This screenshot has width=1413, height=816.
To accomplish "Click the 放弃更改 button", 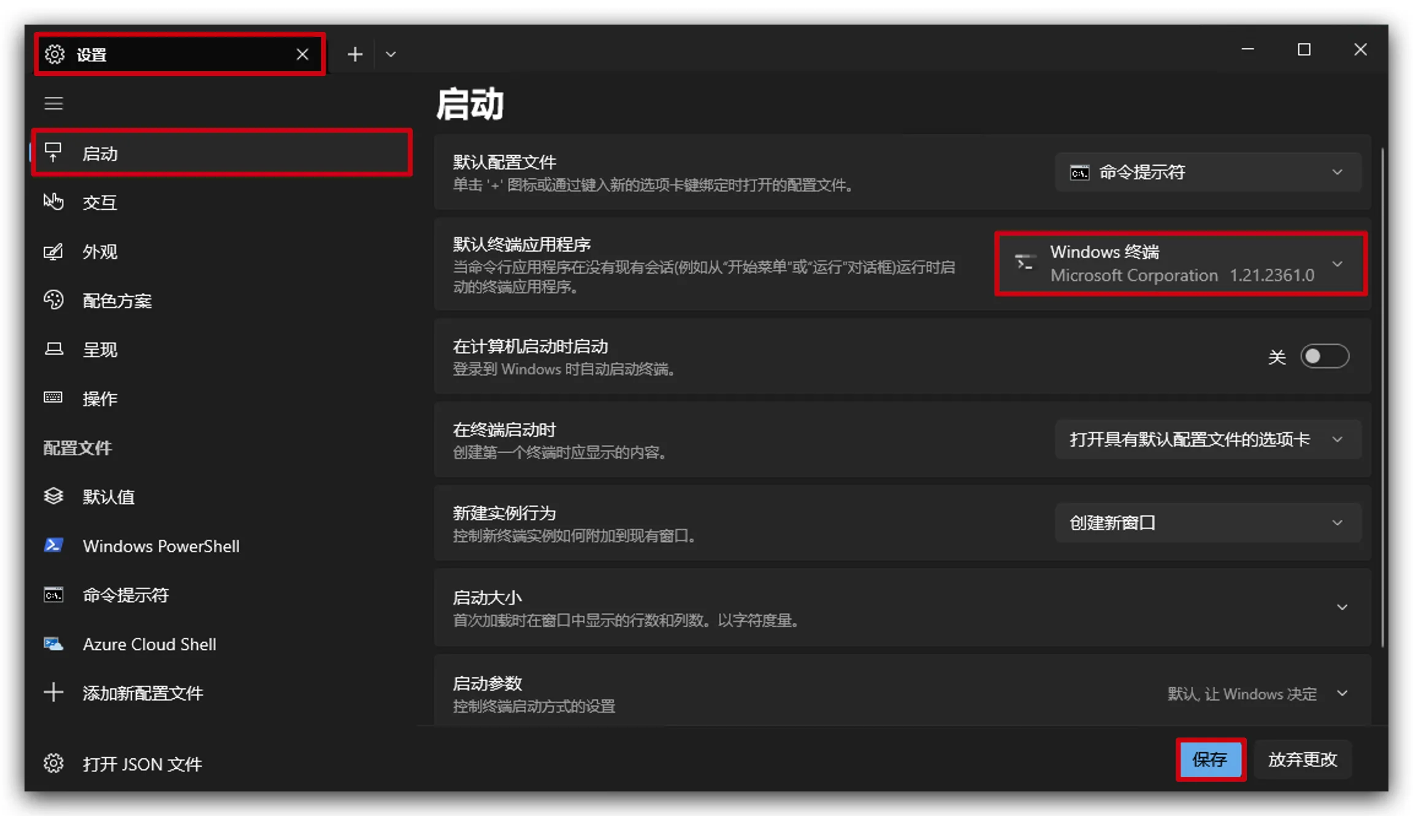I will coord(1303,760).
